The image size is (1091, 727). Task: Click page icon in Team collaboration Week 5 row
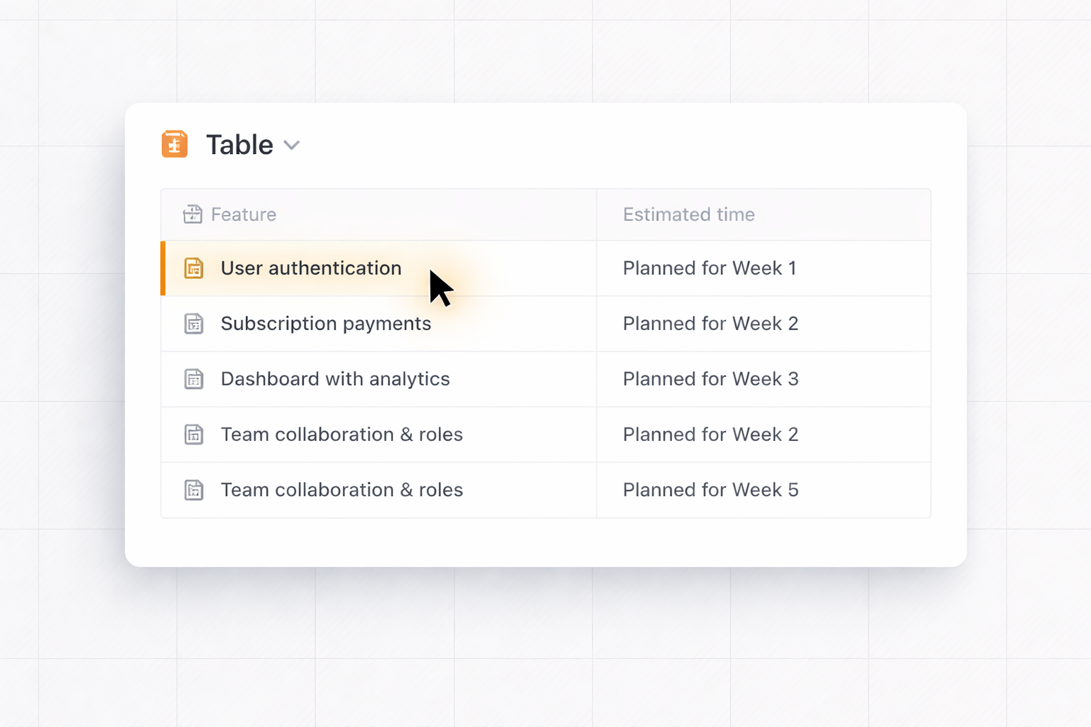pos(194,490)
